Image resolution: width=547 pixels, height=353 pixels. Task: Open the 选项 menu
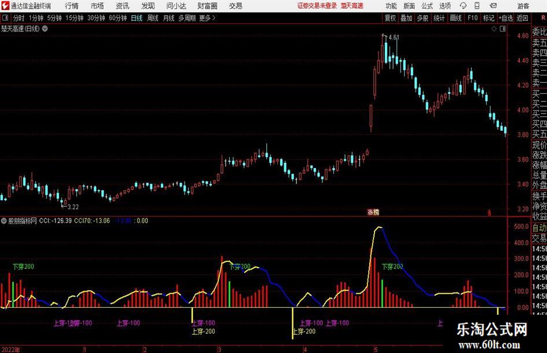click(445, 6)
